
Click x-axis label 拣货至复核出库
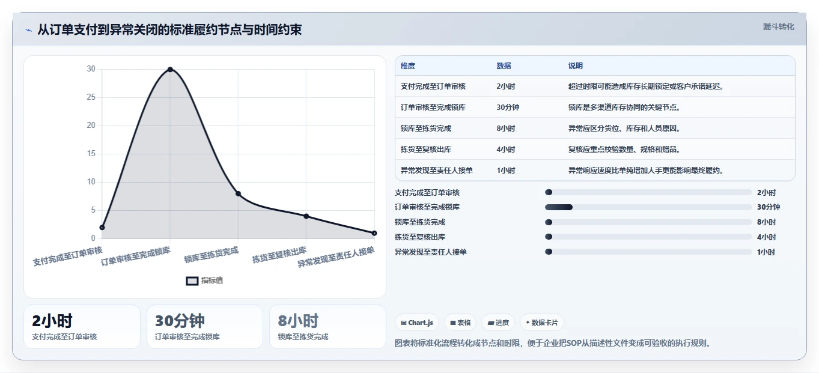tap(279, 255)
